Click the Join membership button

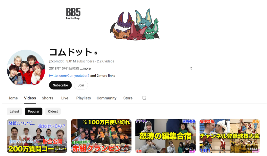pyautogui.click(x=81, y=85)
